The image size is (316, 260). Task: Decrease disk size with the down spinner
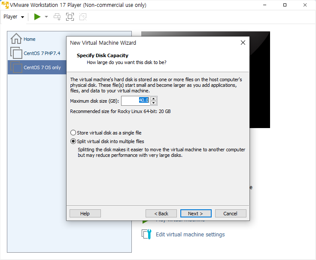154,103
